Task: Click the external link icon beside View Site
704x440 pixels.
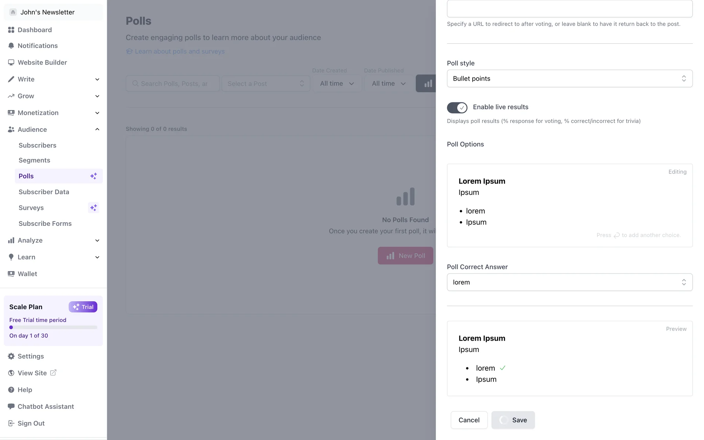Action: tap(53, 373)
